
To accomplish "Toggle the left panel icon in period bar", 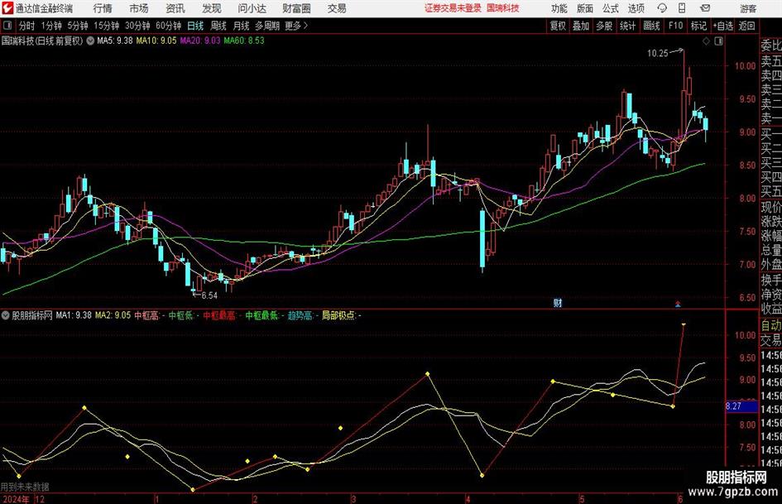I will tap(7, 26).
